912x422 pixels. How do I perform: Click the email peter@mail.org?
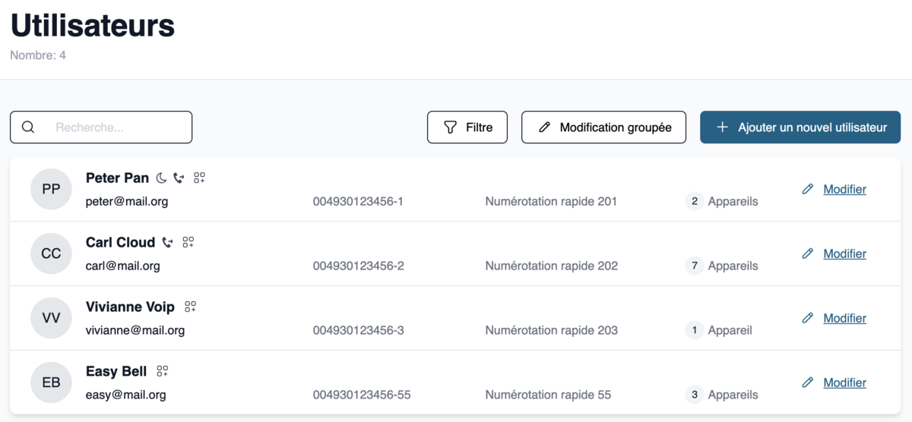(127, 202)
